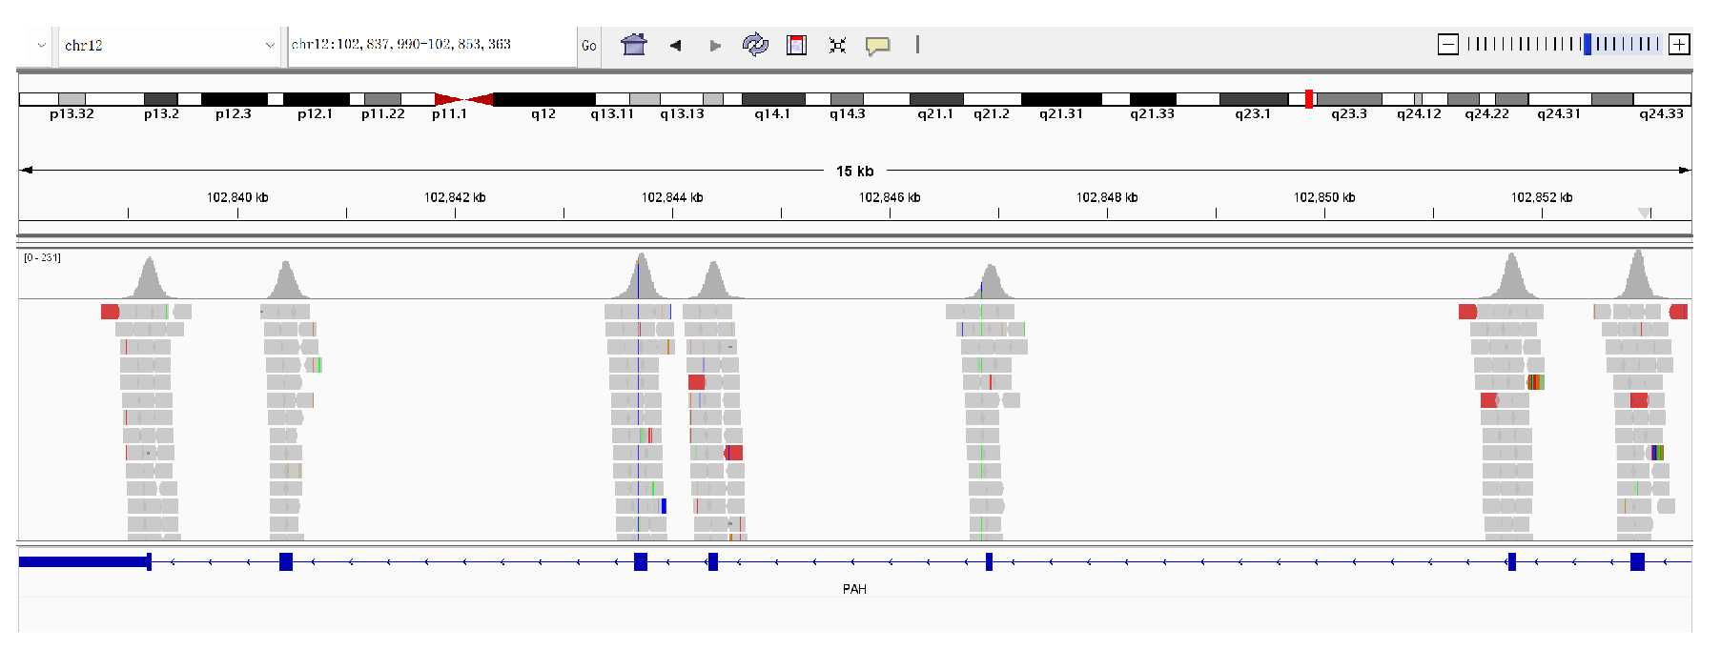The height and width of the screenshot is (650, 1721).
Task: Go back with the left arrow icon
Action: [675, 45]
